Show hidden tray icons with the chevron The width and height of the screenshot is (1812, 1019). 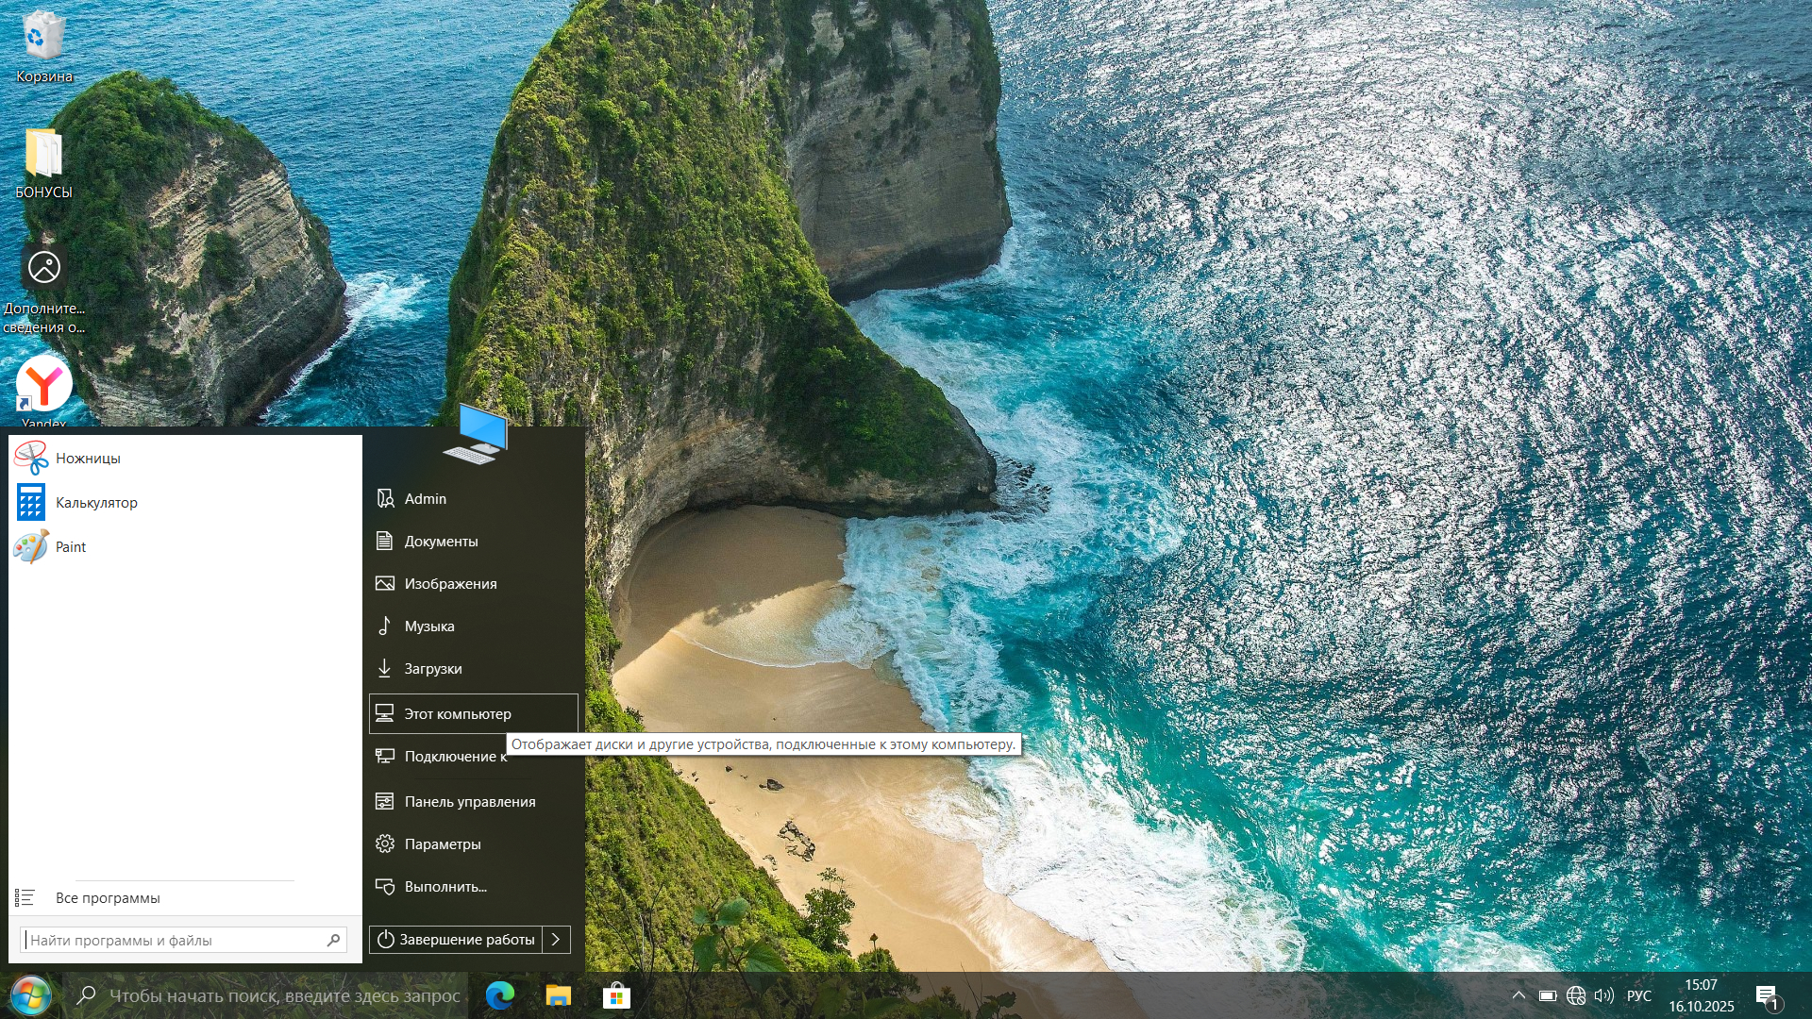point(1518,995)
